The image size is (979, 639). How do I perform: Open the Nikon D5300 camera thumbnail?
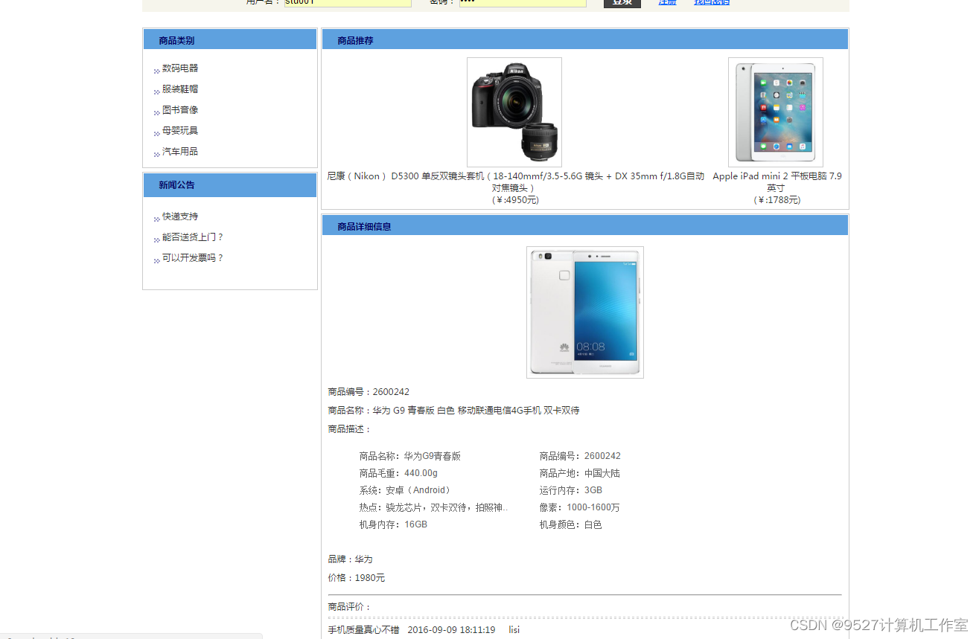(514, 112)
